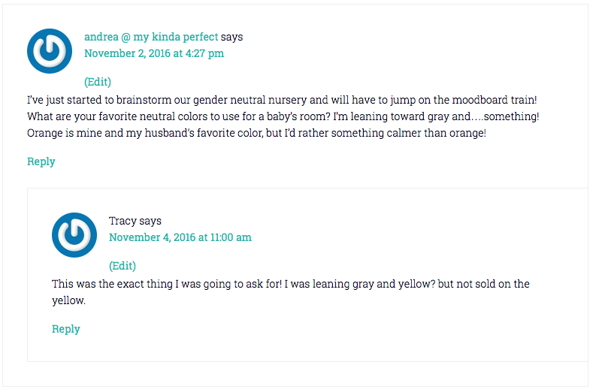Click the word says after Tracy's name
593x392 pixels.
pos(150,221)
